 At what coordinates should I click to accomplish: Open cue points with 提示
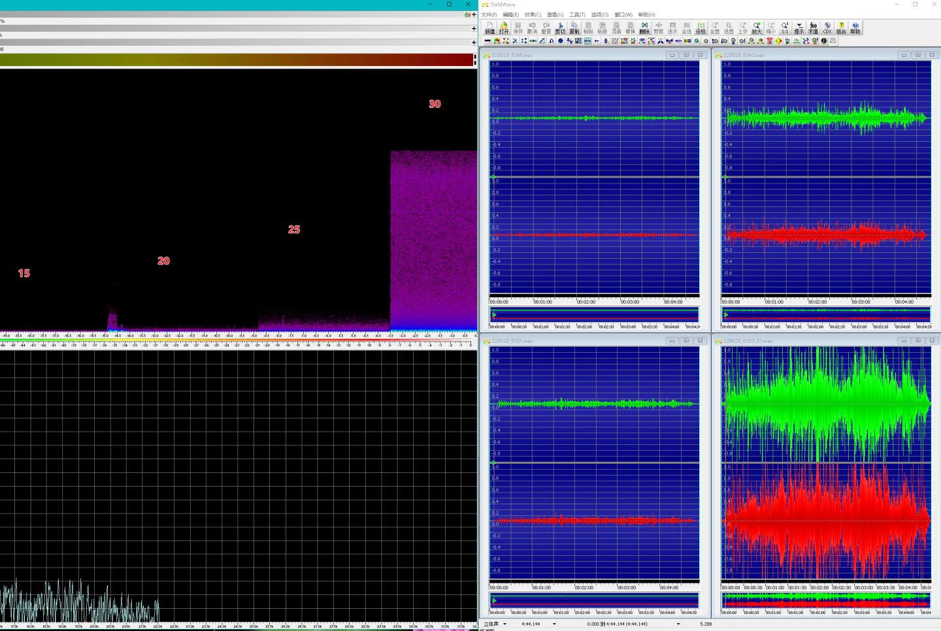799,28
